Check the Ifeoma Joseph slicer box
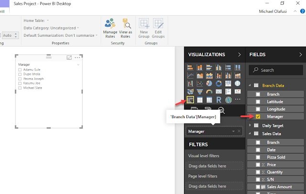 click(20, 79)
